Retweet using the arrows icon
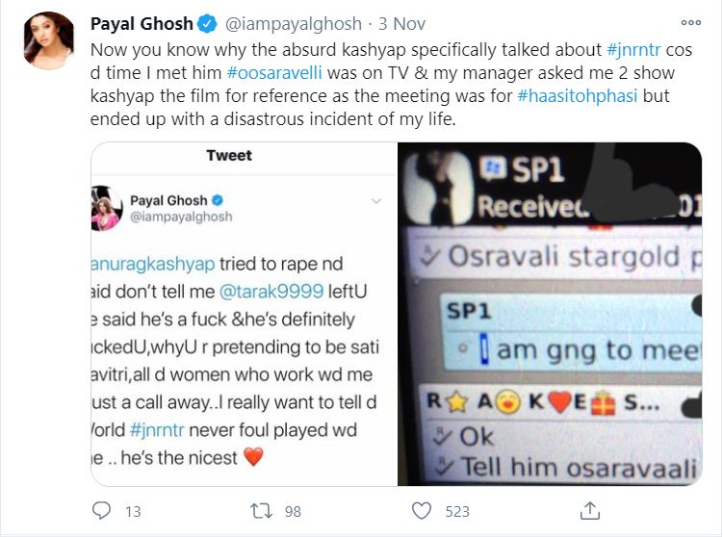The height and width of the screenshot is (537, 723). (261, 511)
